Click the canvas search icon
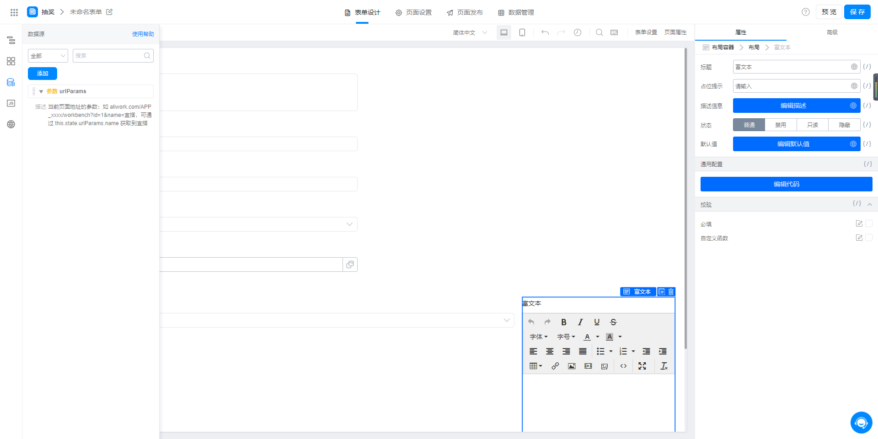878x439 pixels. coord(600,32)
